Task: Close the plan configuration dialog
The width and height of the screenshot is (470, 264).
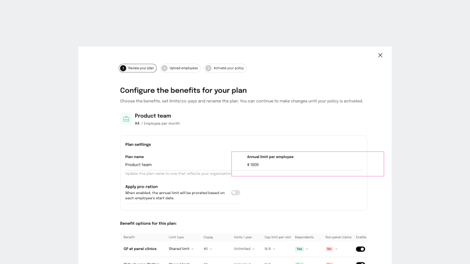Action: 380,55
